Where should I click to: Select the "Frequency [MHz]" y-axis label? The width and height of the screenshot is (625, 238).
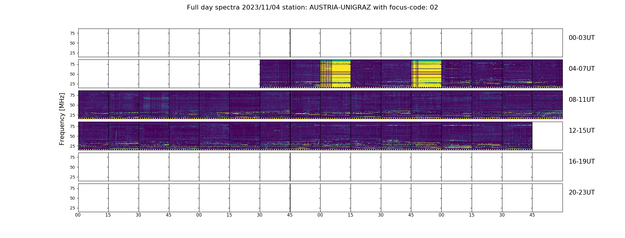coord(62,119)
